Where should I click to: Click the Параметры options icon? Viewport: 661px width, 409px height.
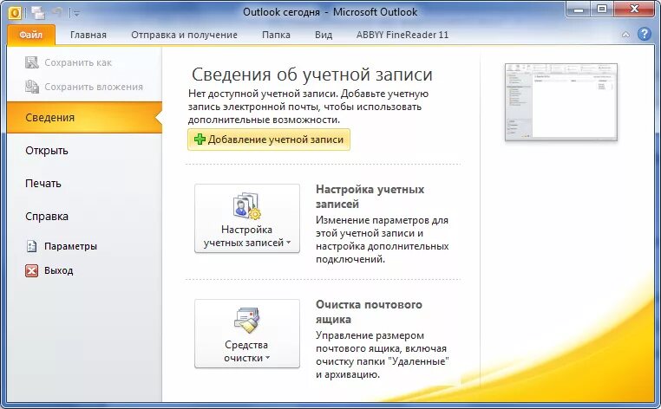tap(31, 246)
